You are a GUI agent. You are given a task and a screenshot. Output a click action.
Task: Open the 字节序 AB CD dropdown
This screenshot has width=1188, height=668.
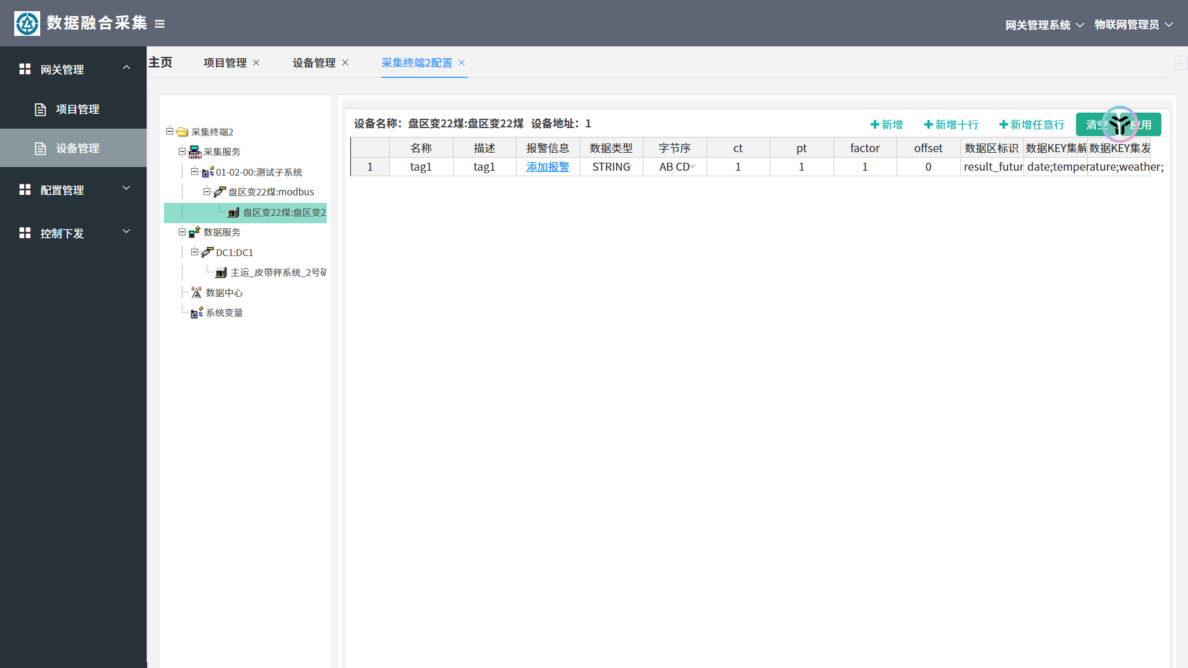(693, 167)
